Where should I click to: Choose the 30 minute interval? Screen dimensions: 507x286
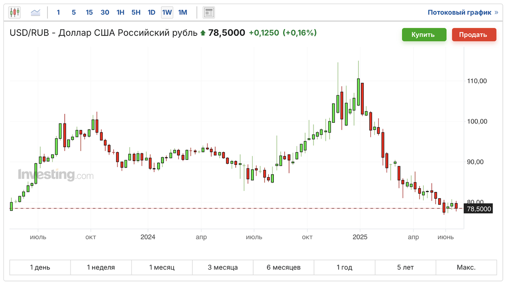click(105, 13)
